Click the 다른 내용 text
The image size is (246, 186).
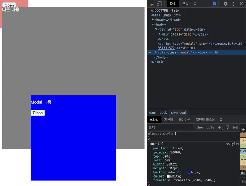click(x=11, y=9)
